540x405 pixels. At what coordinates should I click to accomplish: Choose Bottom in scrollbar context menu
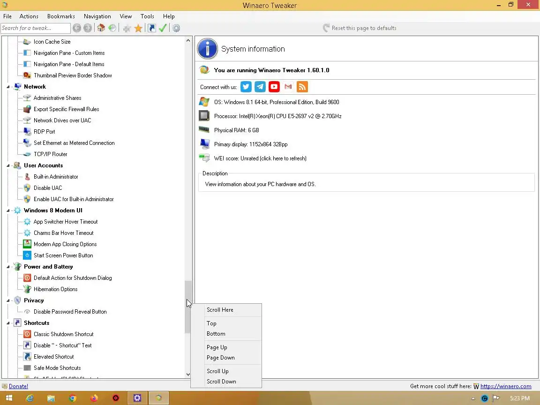tap(226, 334)
